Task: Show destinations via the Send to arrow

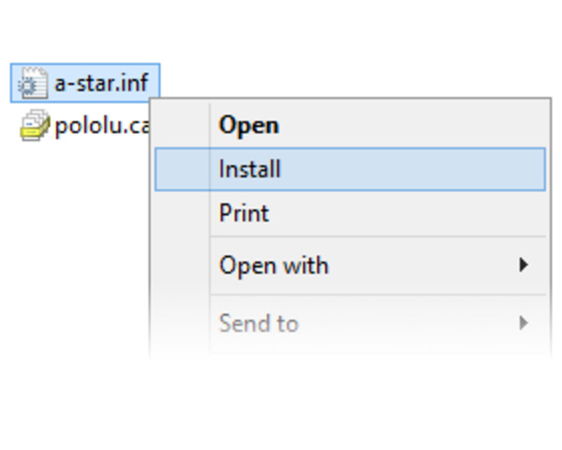Action: [x=524, y=323]
